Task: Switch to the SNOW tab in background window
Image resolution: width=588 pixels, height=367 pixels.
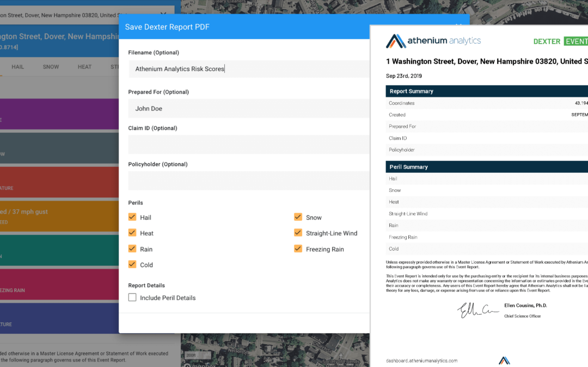Action: point(51,67)
